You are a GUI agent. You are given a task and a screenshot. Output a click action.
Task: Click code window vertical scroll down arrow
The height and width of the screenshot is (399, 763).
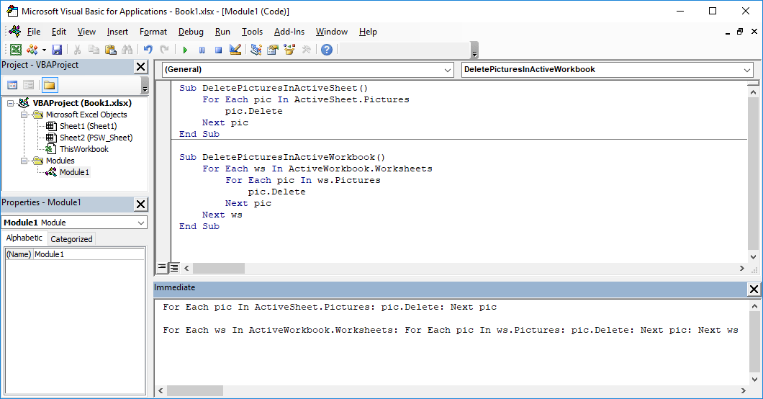tap(753, 257)
